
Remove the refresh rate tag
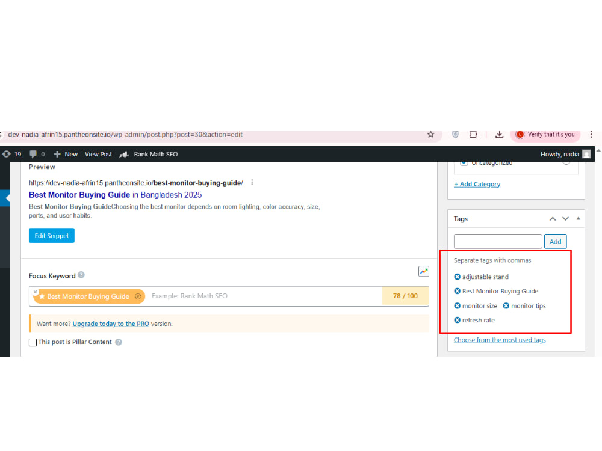458,320
